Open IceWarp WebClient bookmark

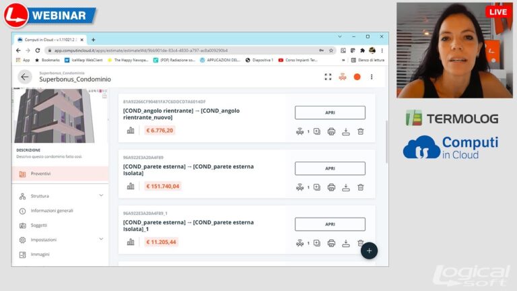click(x=83, y=60)
